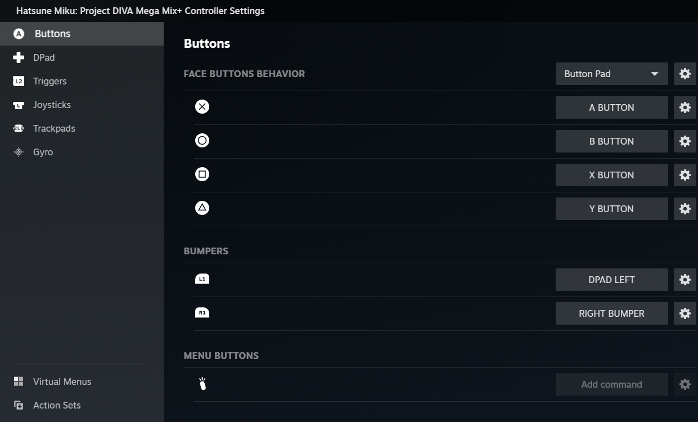This screenshot has width=698, height=422.
Task: Change the A BUTTON binding
Action: pos(611,107)
